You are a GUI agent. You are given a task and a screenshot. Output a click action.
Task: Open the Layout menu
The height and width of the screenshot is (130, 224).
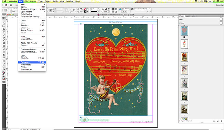(x=33, y=1)
